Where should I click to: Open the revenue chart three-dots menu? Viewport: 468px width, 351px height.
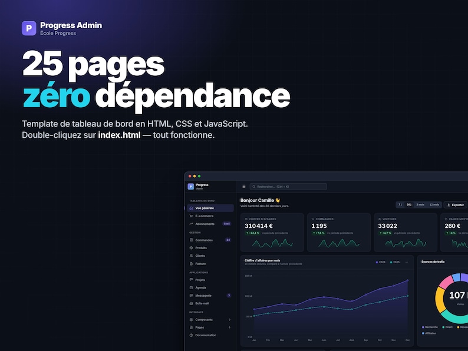[x=407, y=262]
